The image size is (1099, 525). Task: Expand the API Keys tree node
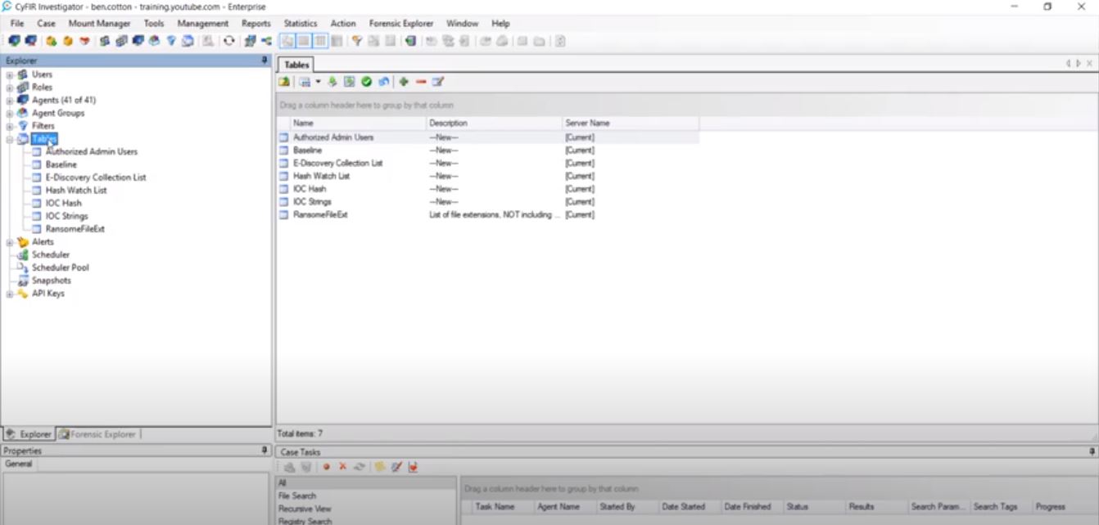(10, 294)
